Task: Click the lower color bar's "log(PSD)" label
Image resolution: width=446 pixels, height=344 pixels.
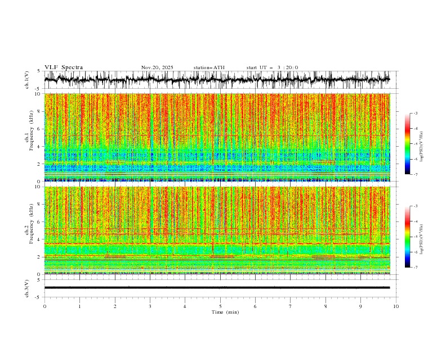Action: point(421,239)
